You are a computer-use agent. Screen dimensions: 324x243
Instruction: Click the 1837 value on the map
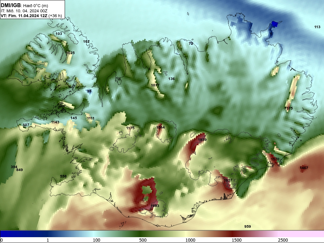228,180
